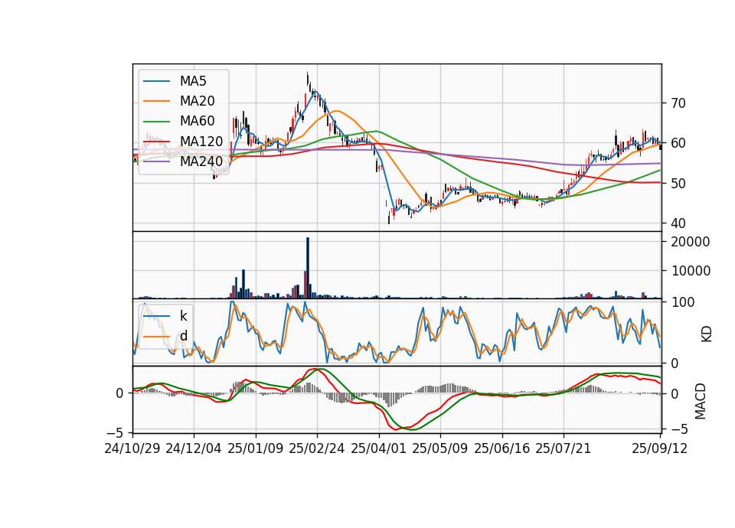Click the volume axis value 10000
735x528 pixels.
pos(691,271)
